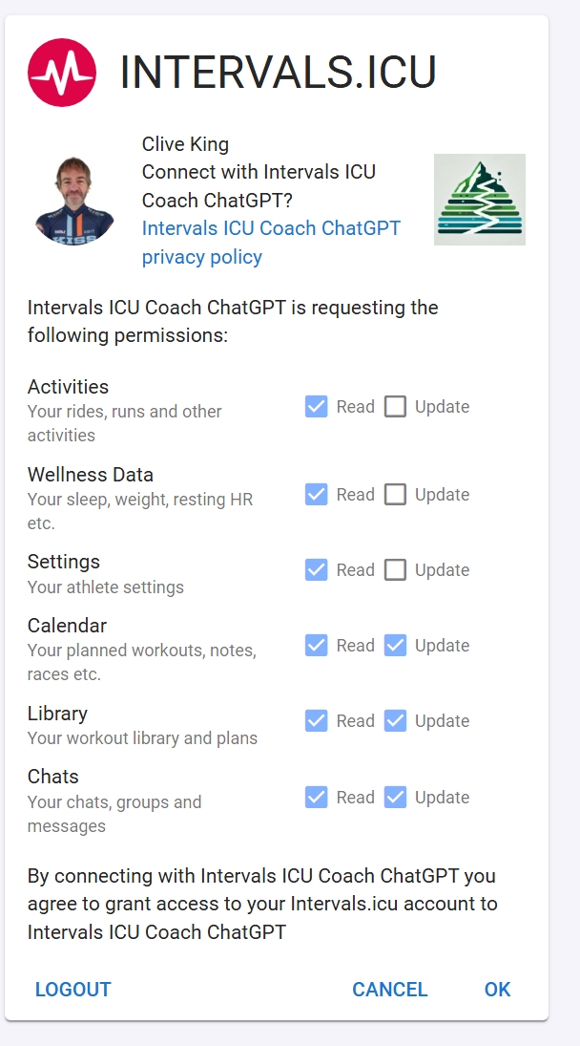Enable Update for Settings
The image size is (580, 1046).
tap(395, 569)
